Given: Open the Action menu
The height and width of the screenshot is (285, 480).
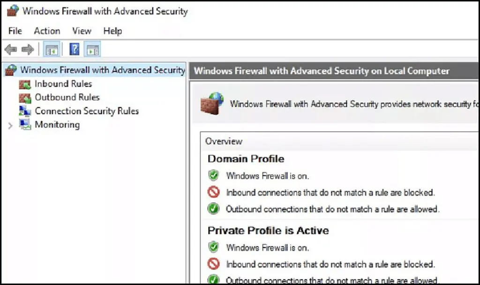Looking at the screenshot, I should coord(47,31).
